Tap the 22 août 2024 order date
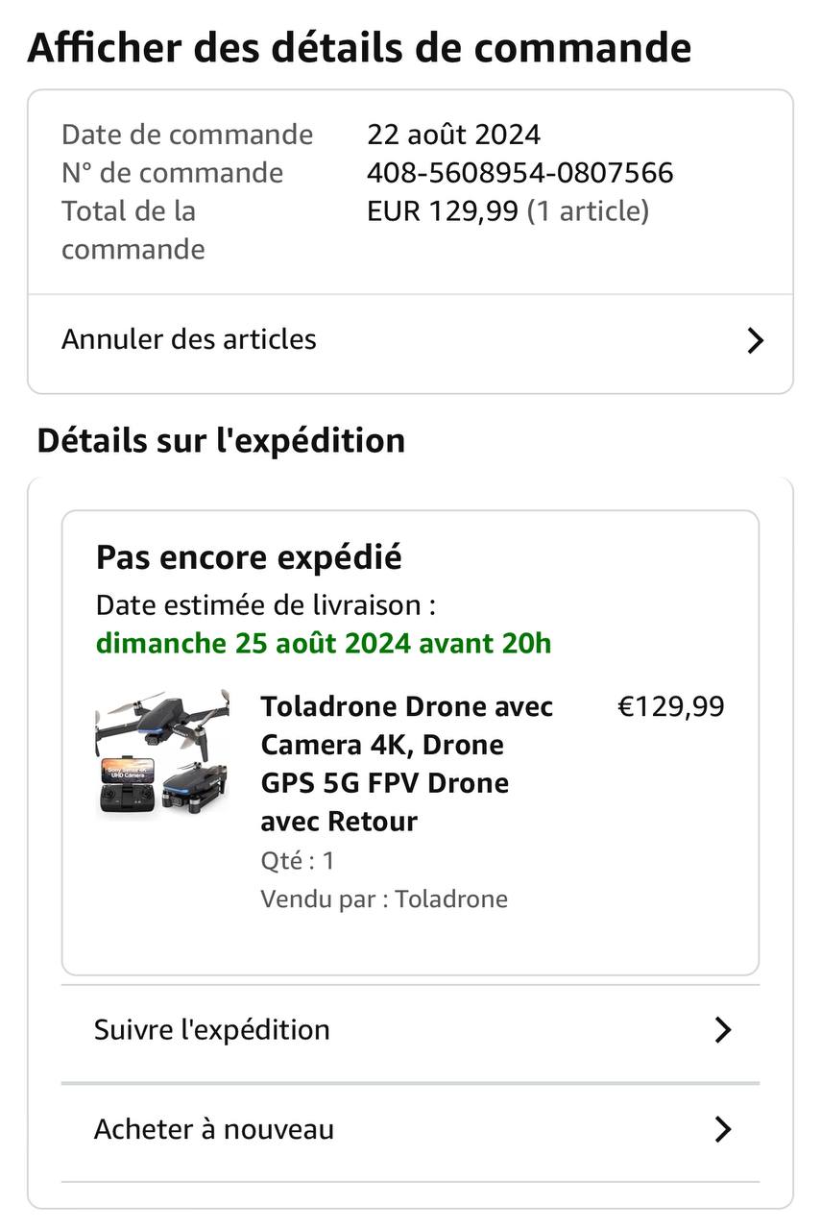 pos(453,135)
